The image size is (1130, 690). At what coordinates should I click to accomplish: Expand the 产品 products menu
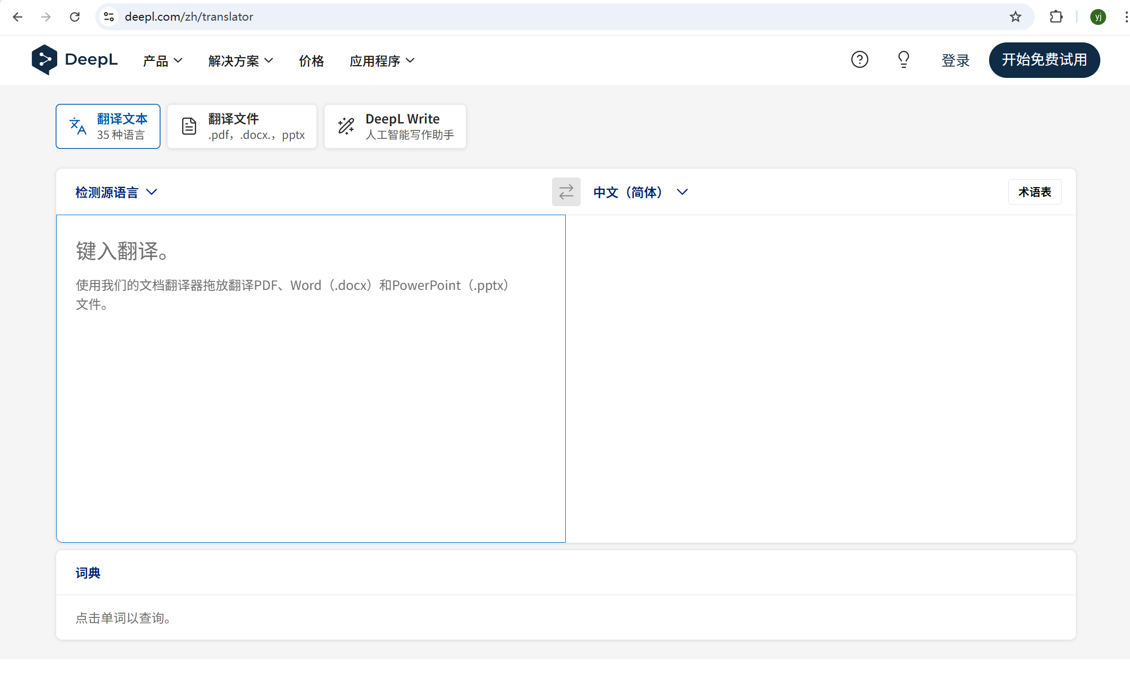tap(162, 60)
